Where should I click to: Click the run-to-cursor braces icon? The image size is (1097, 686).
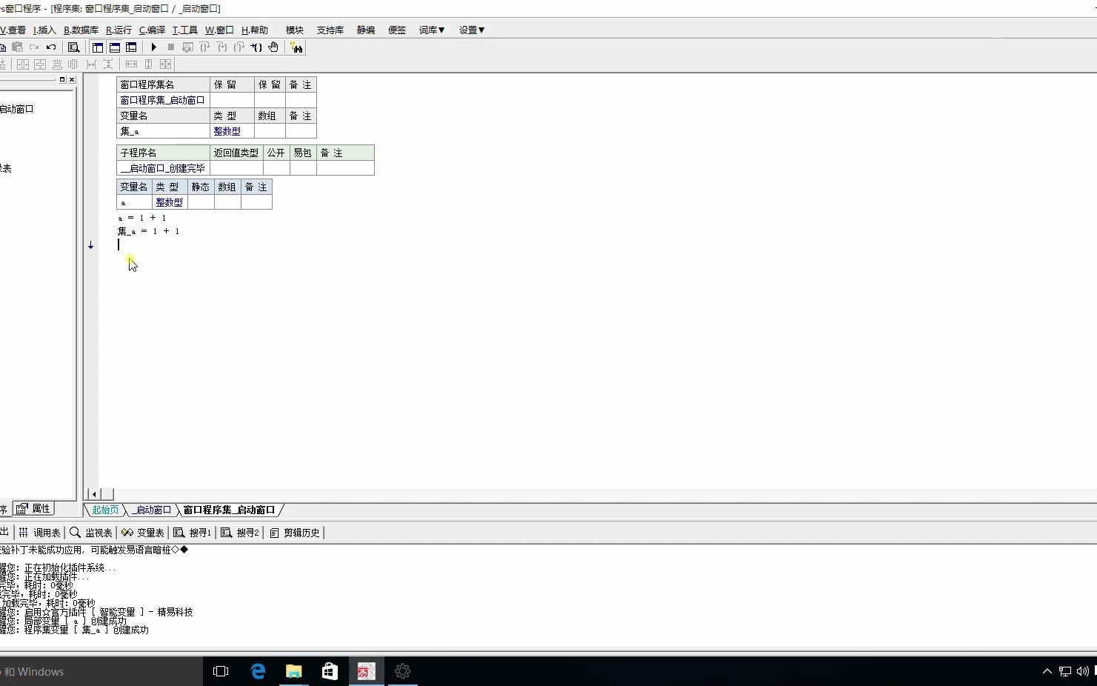[x=256, y=47]
